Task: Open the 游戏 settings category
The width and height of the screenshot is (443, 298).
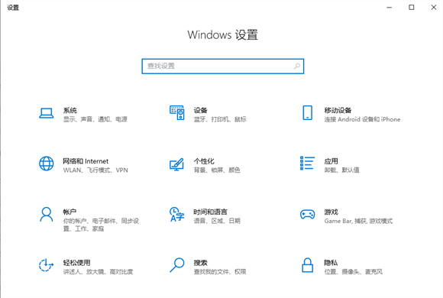Action: click(331, 212)
